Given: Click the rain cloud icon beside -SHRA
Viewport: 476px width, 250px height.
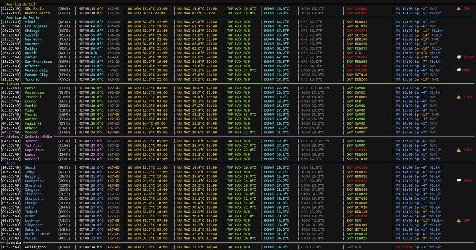Looking at the screenshot, I should 459,181.
